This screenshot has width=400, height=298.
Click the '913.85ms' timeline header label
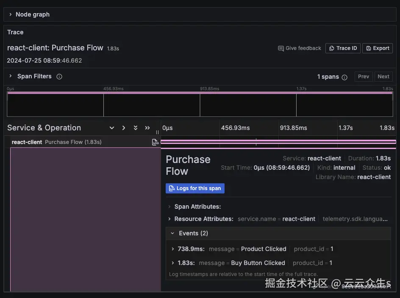293,128
